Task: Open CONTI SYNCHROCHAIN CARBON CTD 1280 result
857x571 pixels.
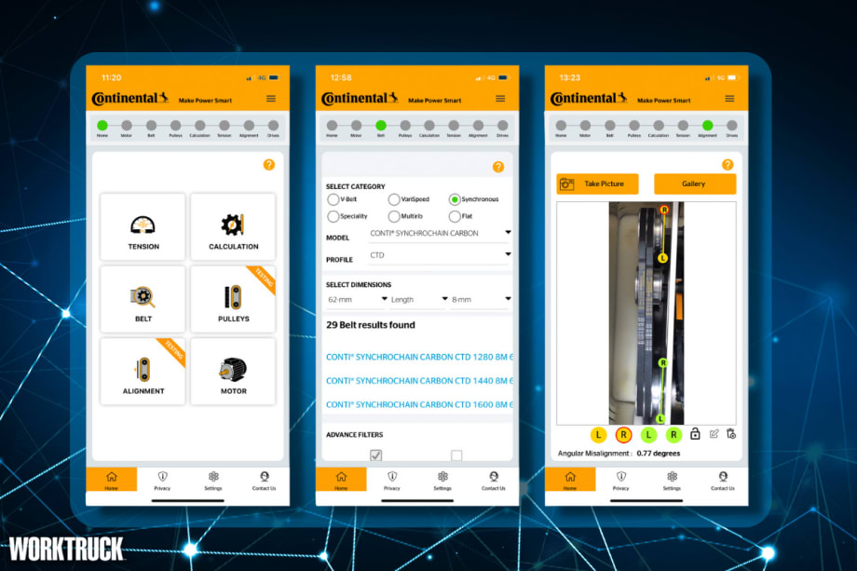Action: pyautogui.click(x=419, y=357)
